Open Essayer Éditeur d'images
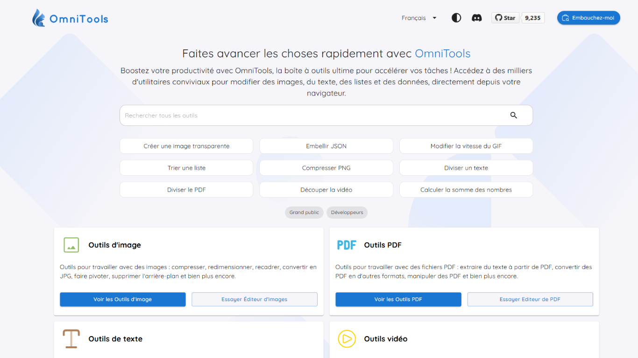The width and height of the screenshot is (638, 358). coord(255,299)
